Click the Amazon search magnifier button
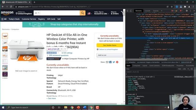 tap(82, 13)
